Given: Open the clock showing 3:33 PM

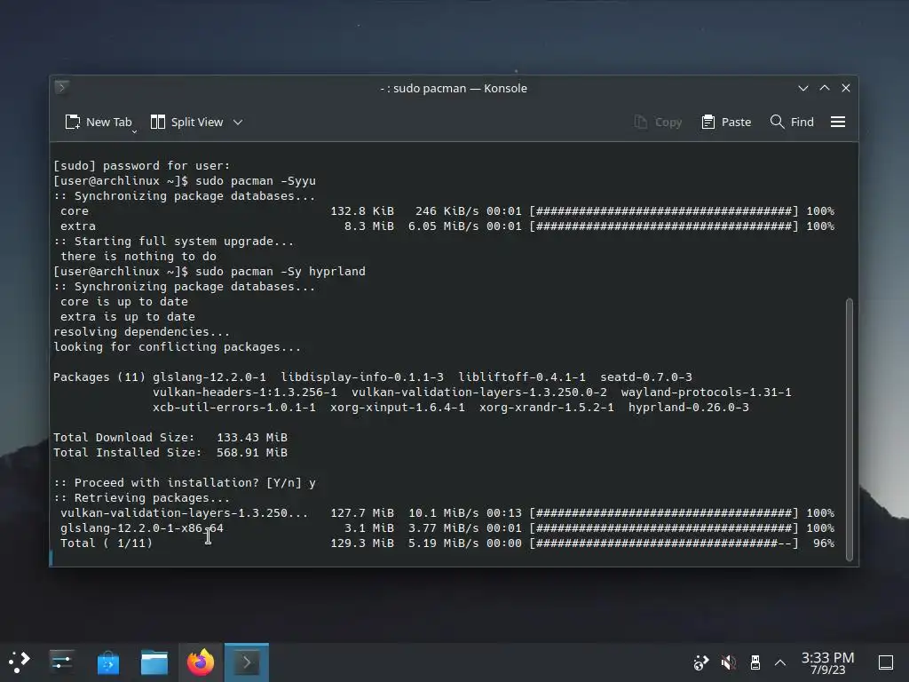Looking at the screenshot, I should click(827, 662).
